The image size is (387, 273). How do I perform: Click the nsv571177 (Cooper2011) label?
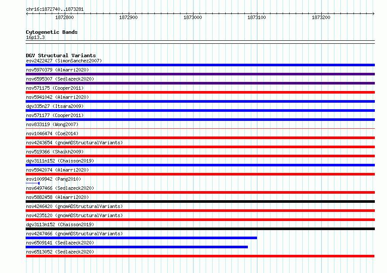click(x=55, y=115)
